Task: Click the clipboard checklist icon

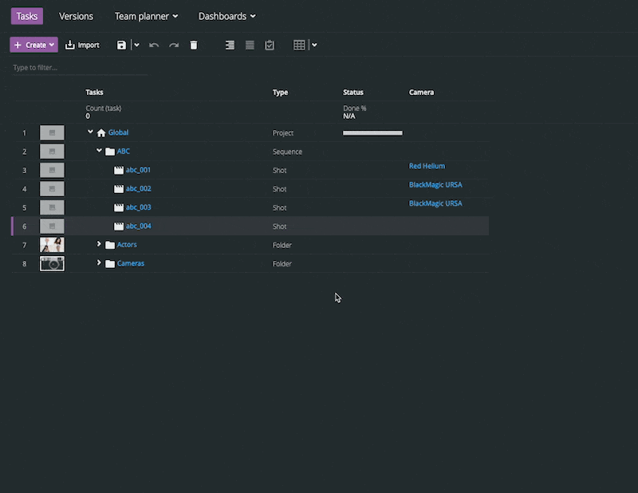Action: coord(270,45)
